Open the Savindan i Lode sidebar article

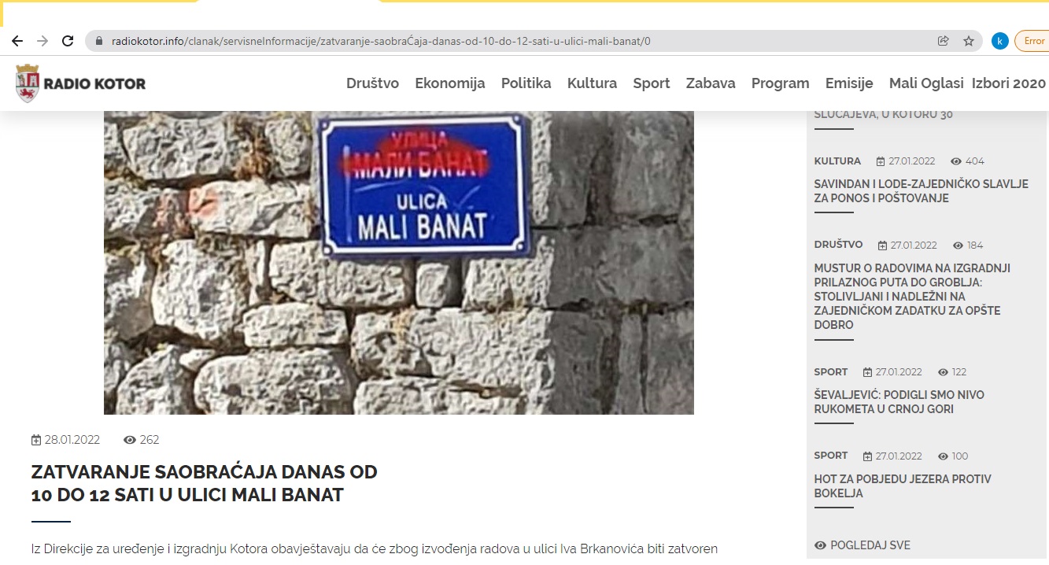[921, 191]
